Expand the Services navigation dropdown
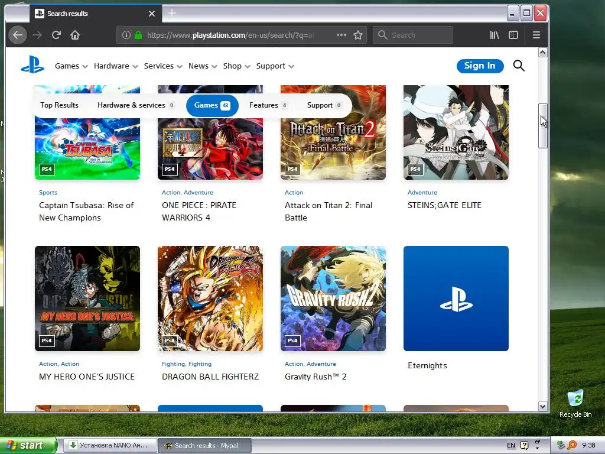The image size is (605, 454). (x=163, y=66)
